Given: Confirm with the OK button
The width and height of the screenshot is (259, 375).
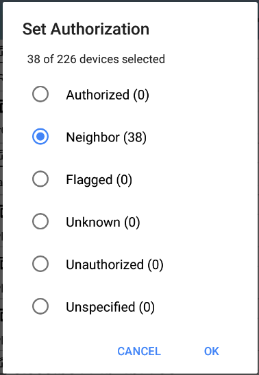Looking at the screenshot, I should 212,351.
